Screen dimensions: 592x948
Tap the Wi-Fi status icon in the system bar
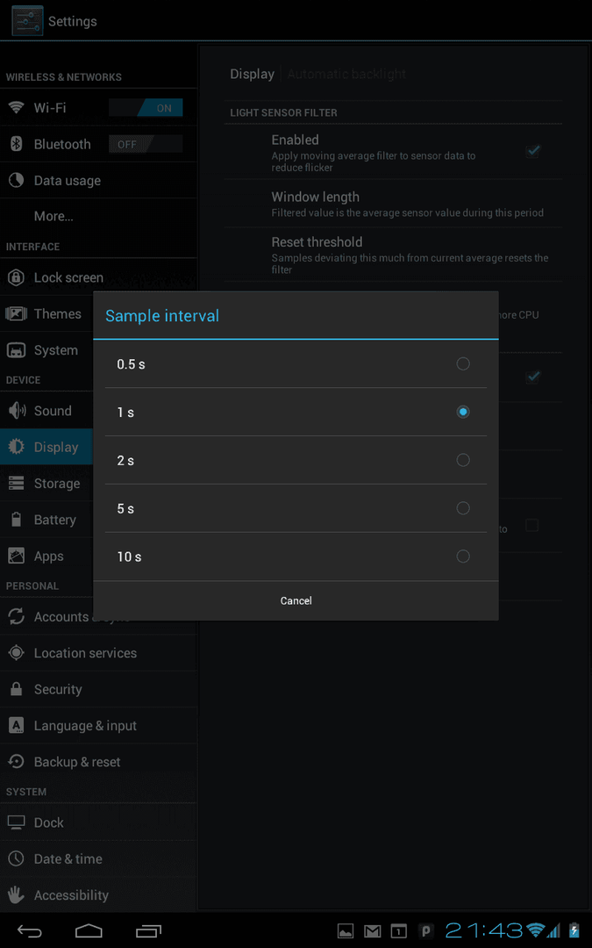(535, 930)
